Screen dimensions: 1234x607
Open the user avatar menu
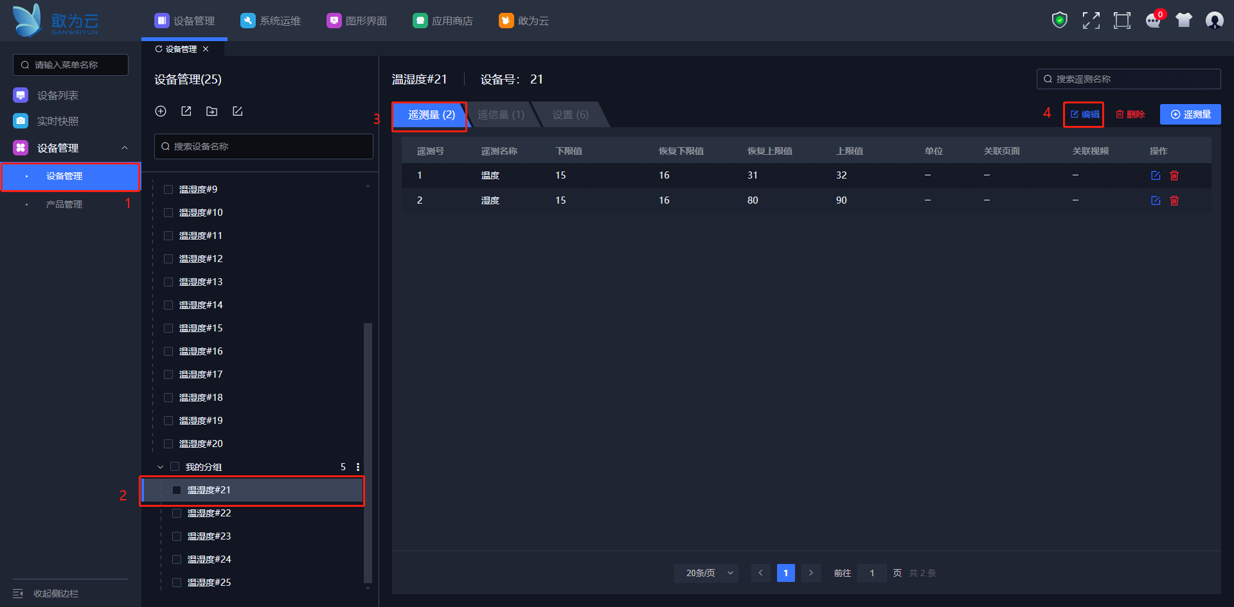click(x=1214, y=21)
